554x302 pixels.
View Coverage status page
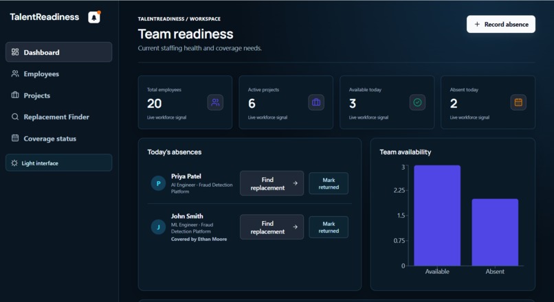59,138
